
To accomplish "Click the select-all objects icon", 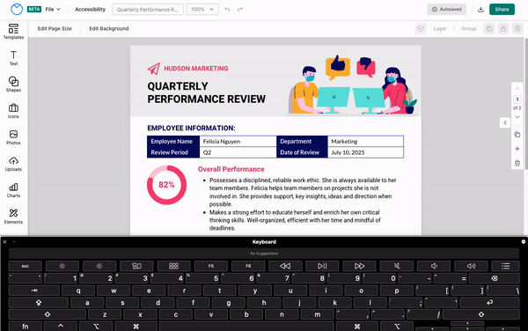I will point(421,29).
